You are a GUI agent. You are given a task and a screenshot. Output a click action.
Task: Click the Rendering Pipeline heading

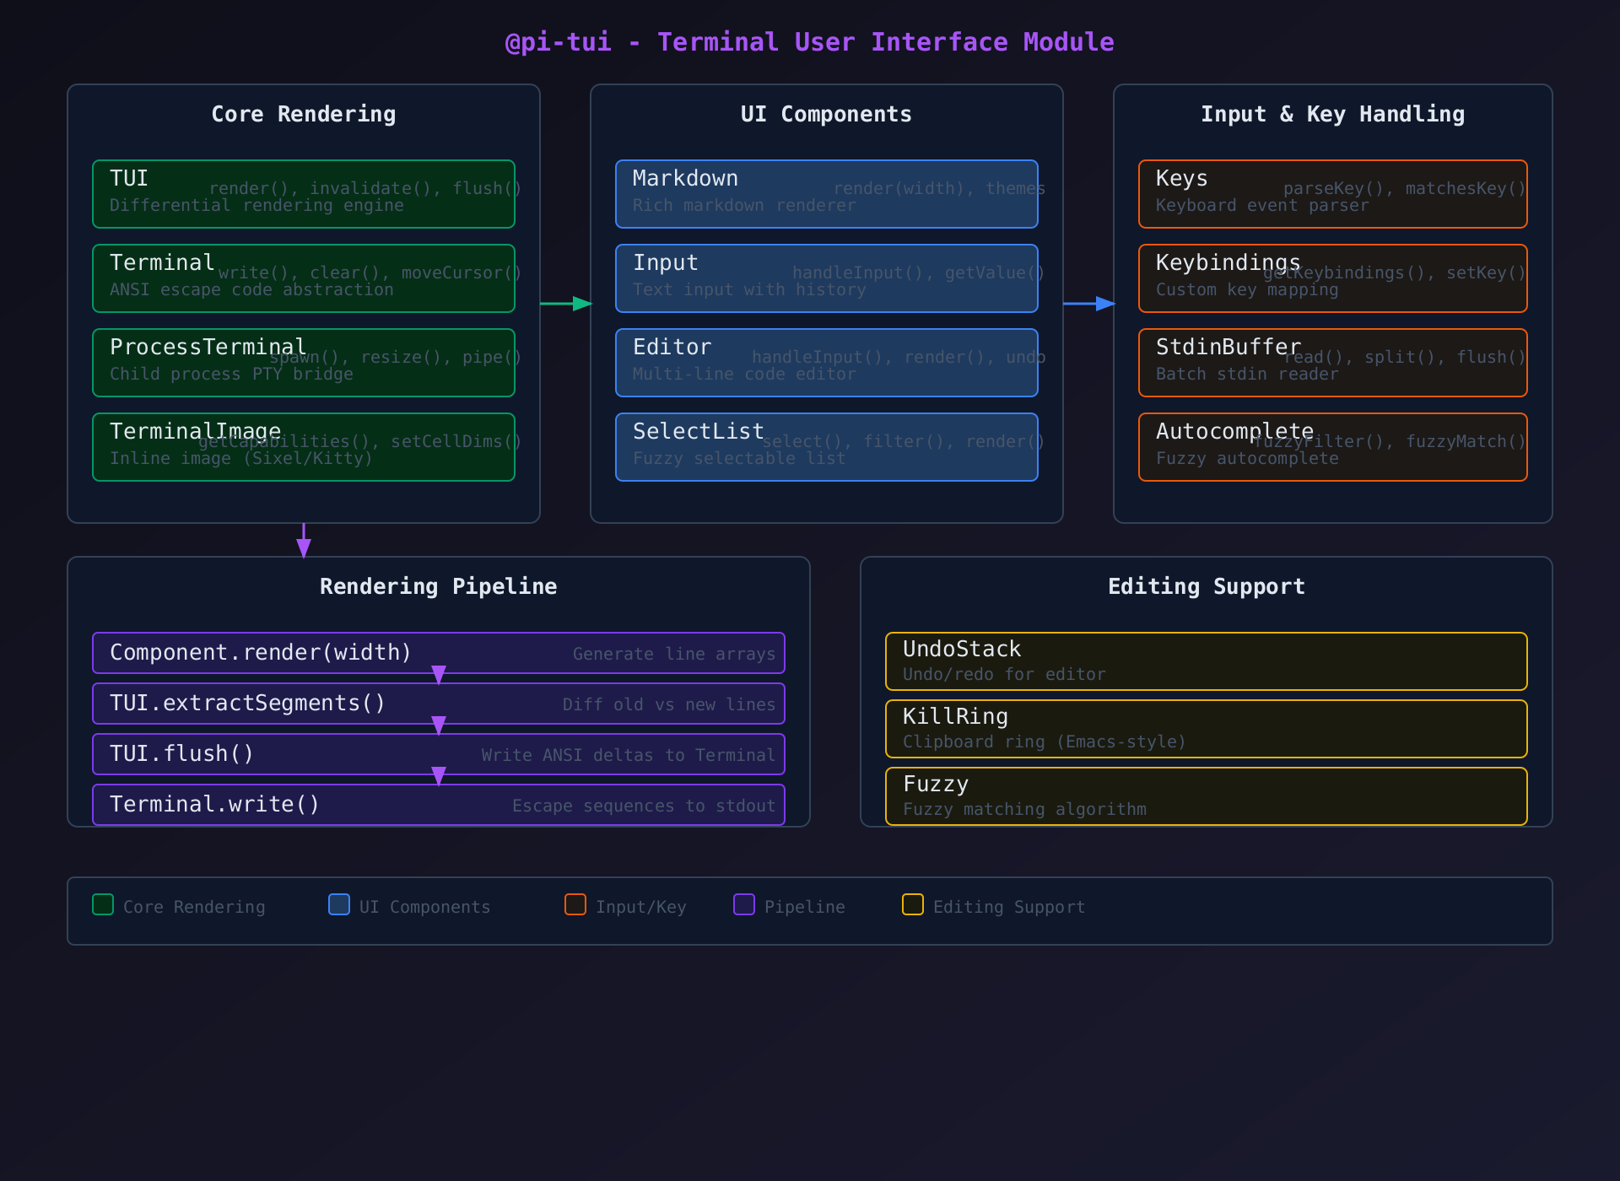click(439, 587)
